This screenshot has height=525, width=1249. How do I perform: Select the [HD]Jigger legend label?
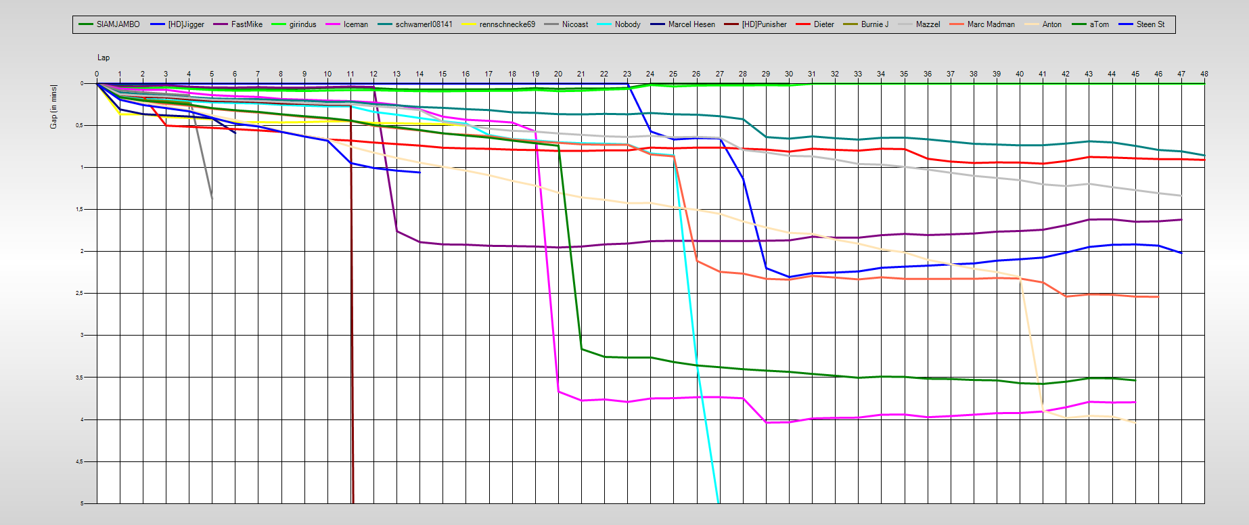coord(186,24)
